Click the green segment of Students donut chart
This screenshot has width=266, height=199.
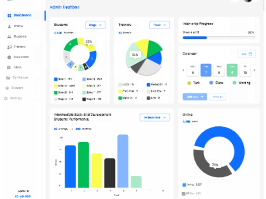(x=70, y=44)
